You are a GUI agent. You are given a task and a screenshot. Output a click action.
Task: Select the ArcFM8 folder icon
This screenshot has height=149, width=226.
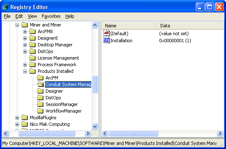pos(32,31)
